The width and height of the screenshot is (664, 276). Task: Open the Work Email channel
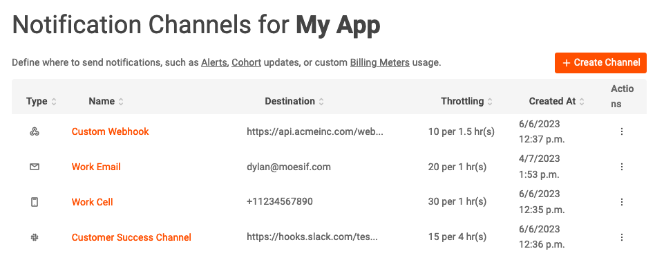pyautogui.click(x=96, y=167)
